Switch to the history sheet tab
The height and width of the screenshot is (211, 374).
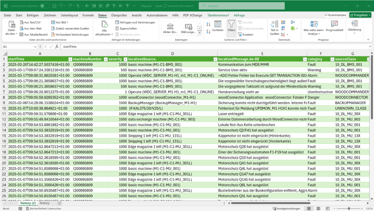point(45,203)
